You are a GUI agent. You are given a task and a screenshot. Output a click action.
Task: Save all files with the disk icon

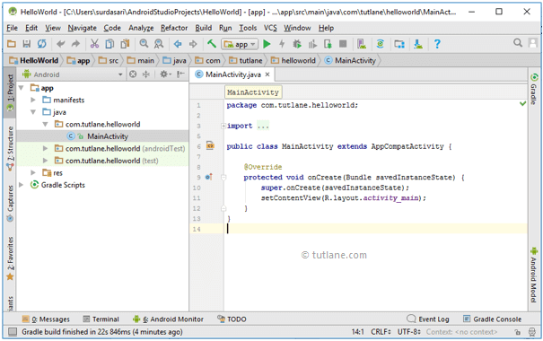pyautogui.click(x=27, y=44)
